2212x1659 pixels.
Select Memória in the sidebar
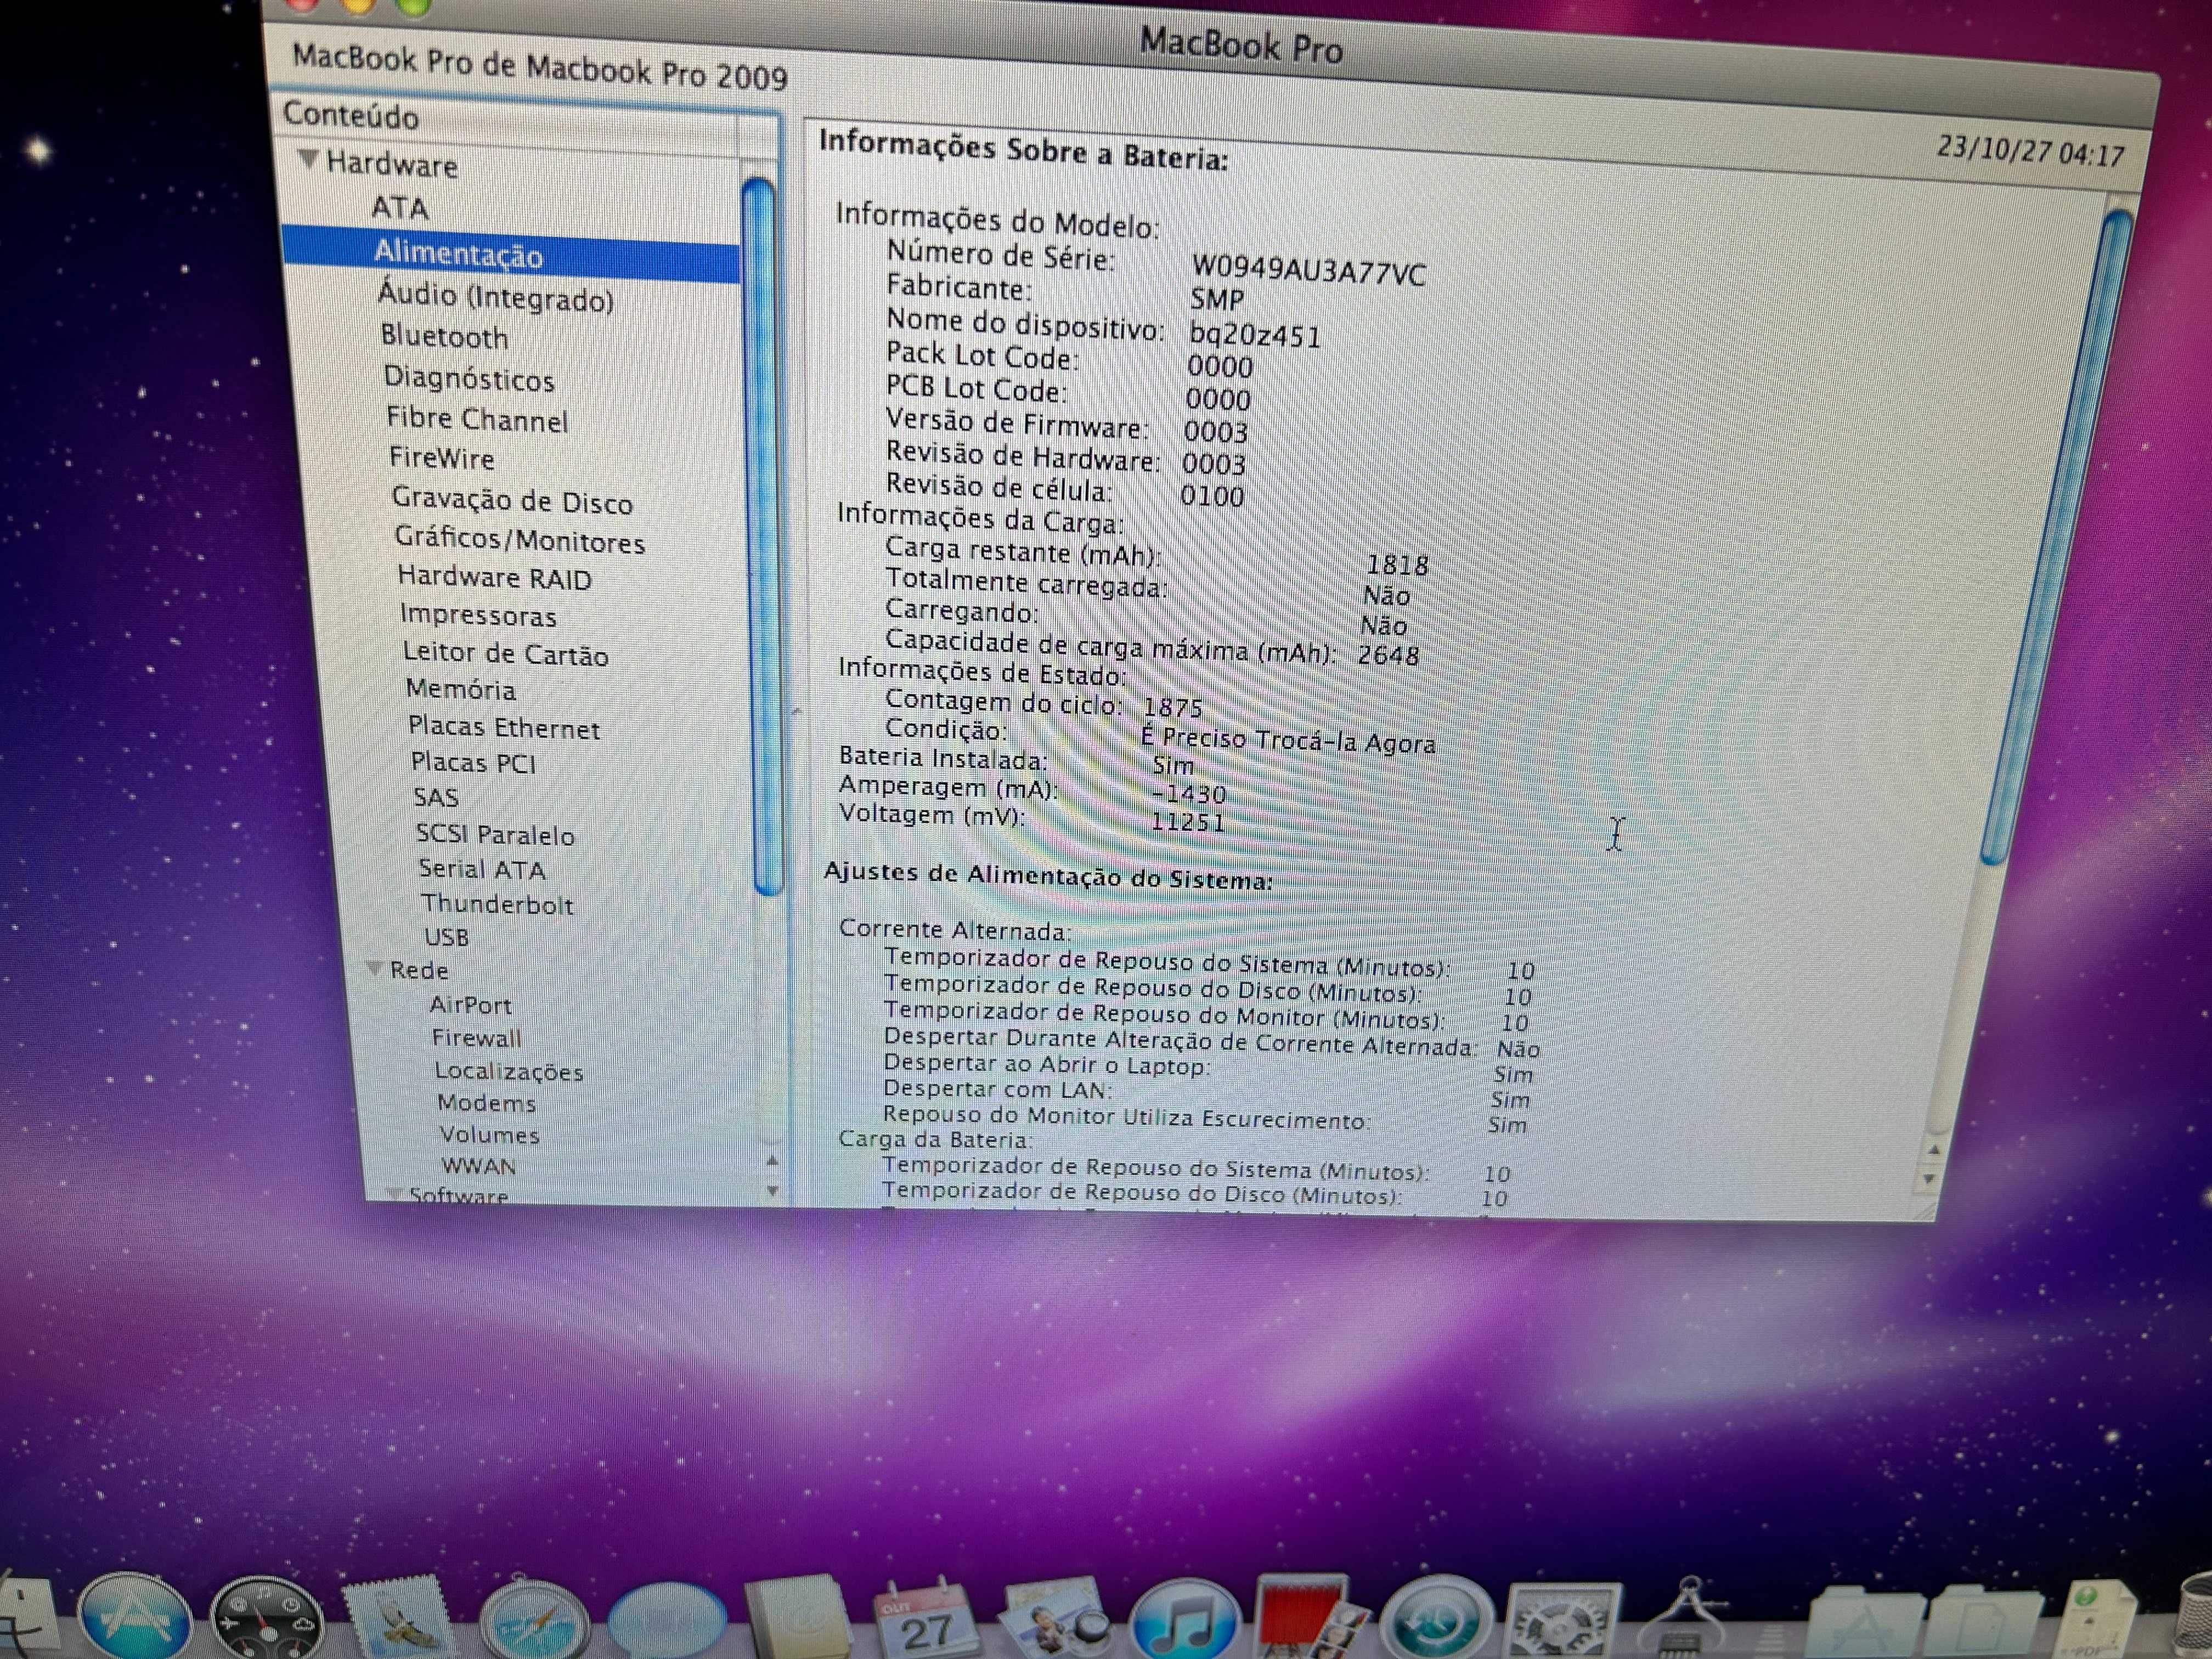(x=461, y=689)
